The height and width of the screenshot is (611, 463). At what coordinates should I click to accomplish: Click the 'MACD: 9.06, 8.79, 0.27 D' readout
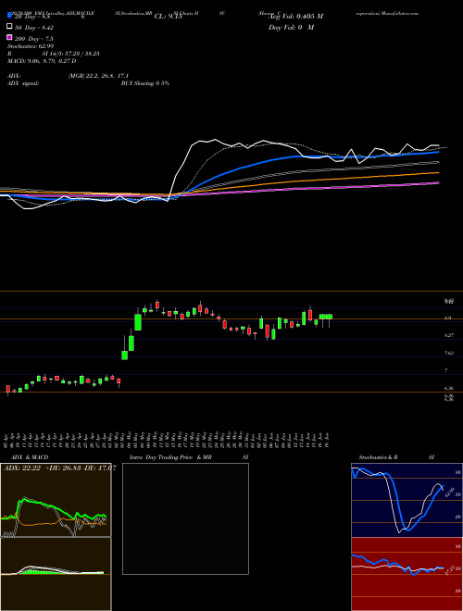click(x=42, y=61)
